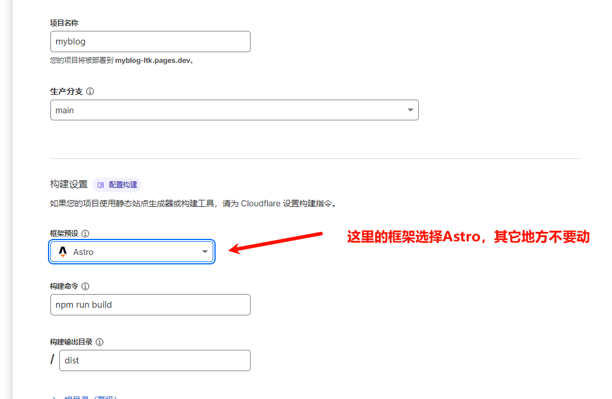612x399 pixels.
Task: Click the dist build output directory field
Action: pyautogui.click(x=155, y=360)
